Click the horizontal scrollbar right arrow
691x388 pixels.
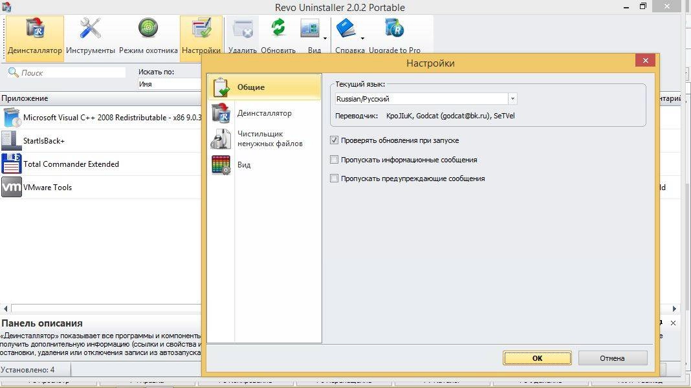(674, 308)
